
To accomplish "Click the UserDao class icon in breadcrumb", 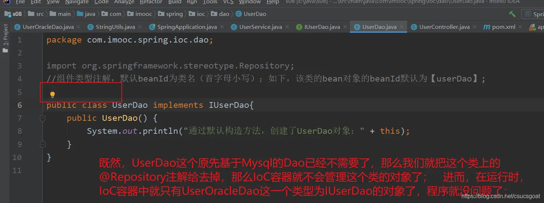I will (239, 14).
